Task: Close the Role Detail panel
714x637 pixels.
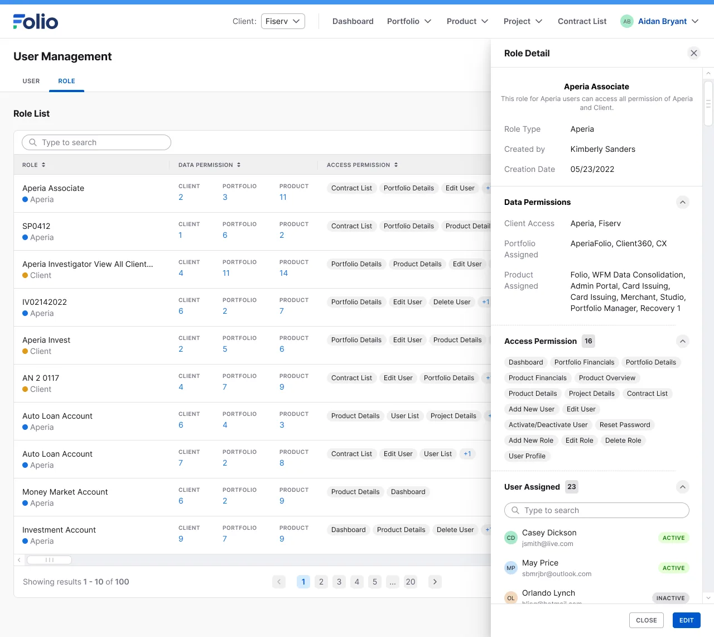Action: [x=694, y=53]
